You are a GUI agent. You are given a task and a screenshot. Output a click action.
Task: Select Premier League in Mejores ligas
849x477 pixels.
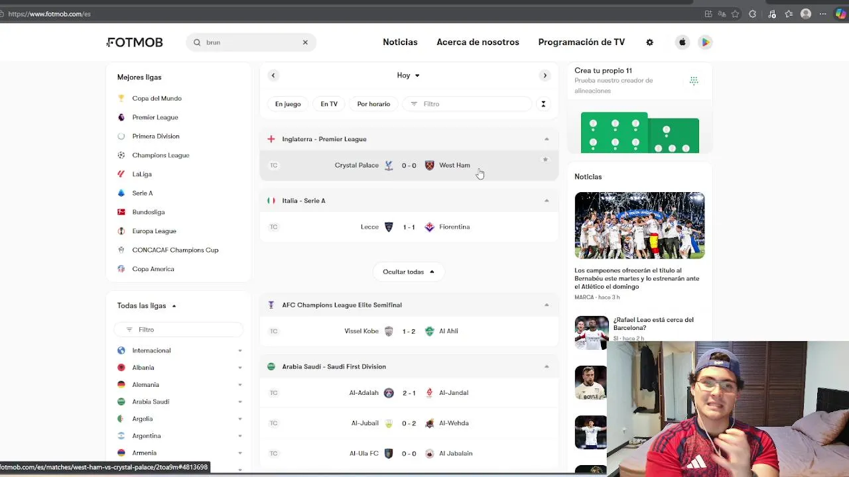(155, 117)
